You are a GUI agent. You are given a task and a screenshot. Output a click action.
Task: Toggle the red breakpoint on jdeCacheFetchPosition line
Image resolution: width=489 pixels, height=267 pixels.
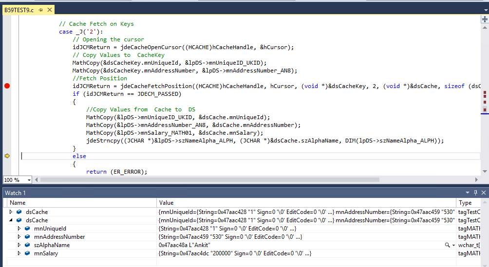click(7, 86)
